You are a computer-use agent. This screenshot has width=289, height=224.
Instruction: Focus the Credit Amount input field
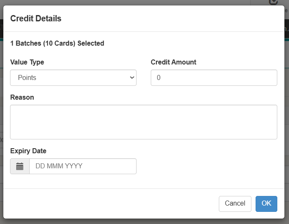point(214,77)
